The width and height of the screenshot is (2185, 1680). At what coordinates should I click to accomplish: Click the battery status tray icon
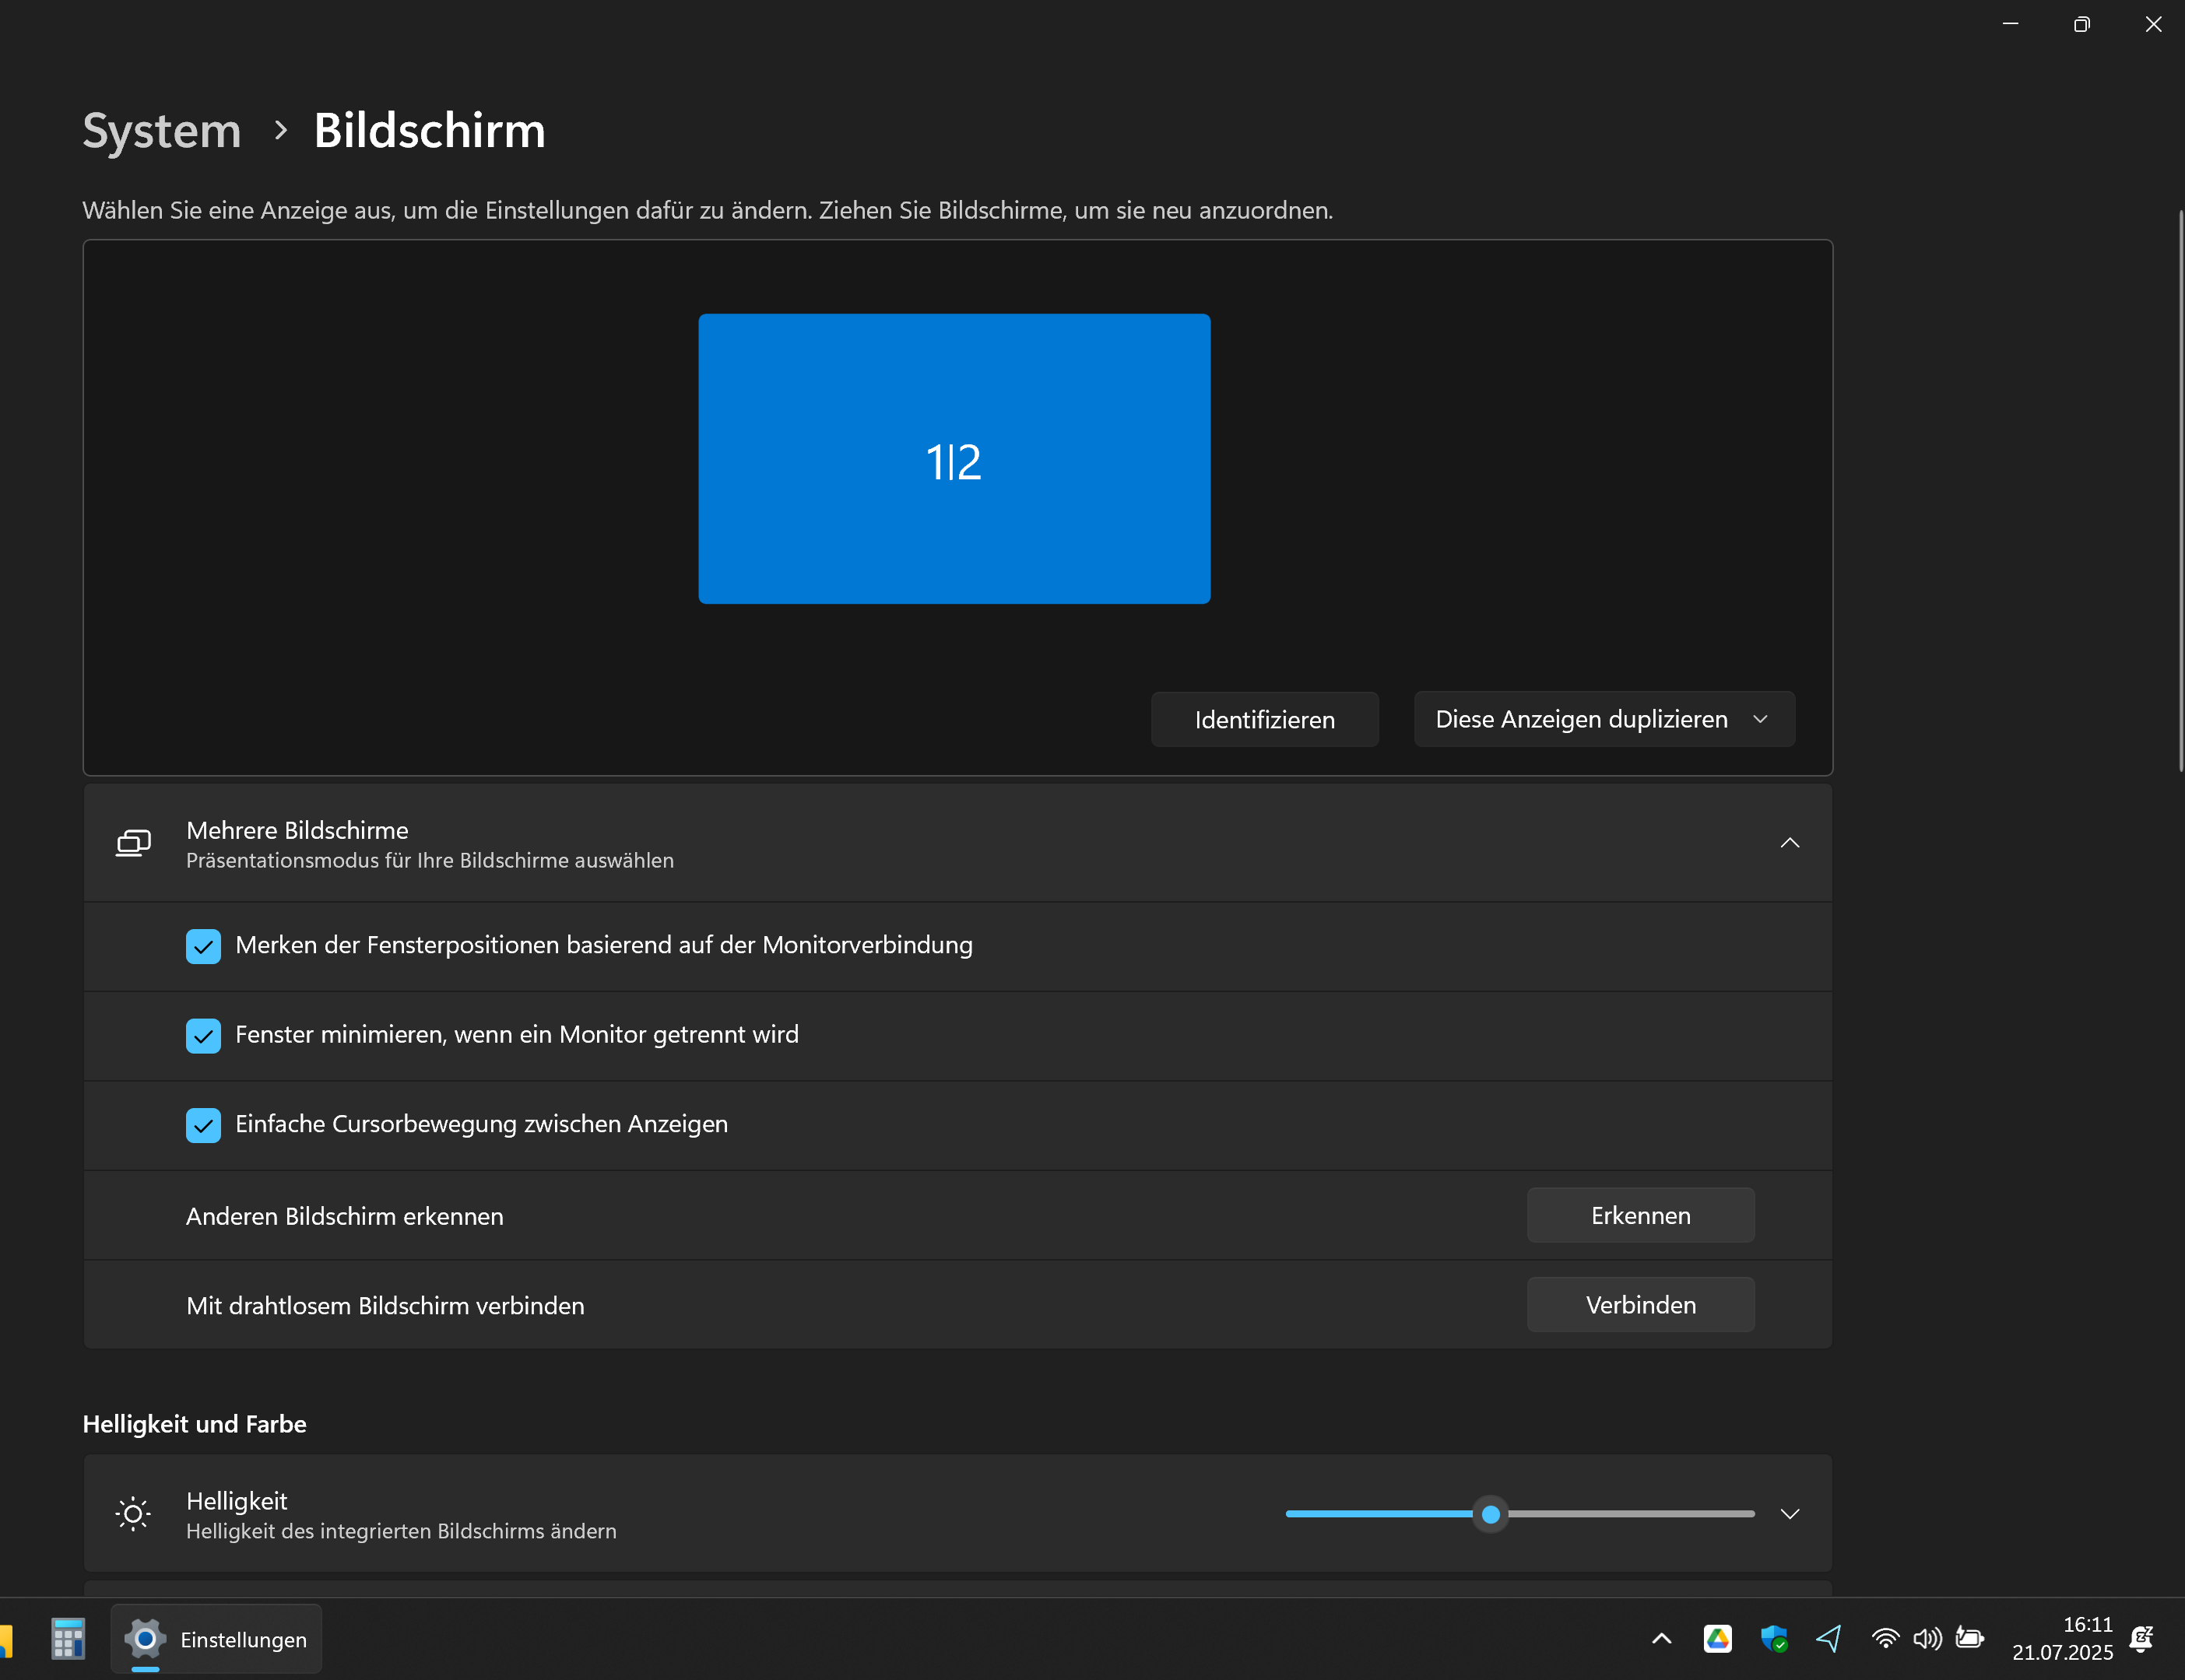[1970, 1639]
